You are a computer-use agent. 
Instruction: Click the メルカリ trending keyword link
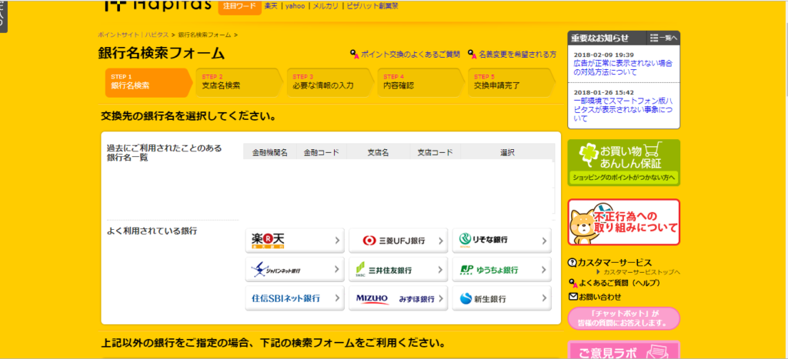(326, 6)
